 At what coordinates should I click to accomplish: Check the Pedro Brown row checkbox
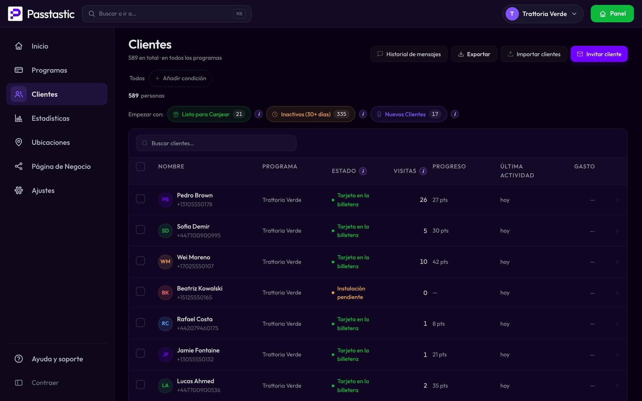tap(140, 199)
